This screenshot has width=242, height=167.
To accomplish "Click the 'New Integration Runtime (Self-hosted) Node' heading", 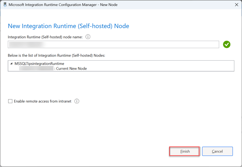I will [68, 26].
